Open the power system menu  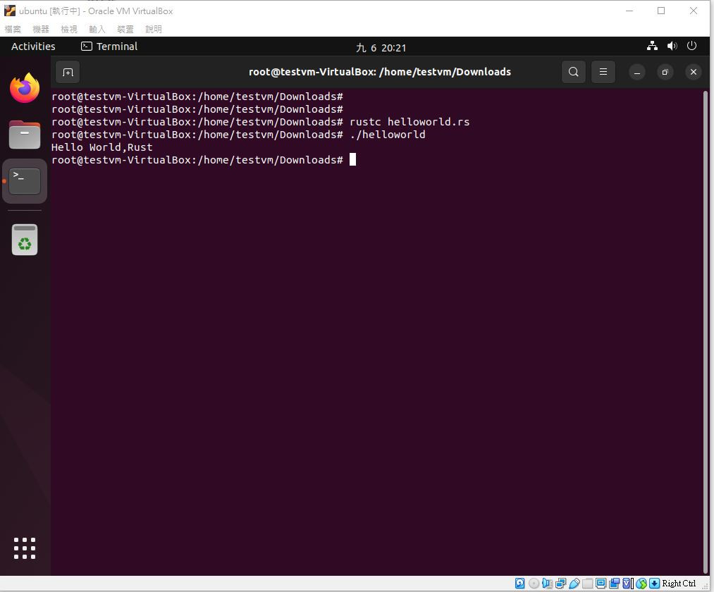coord(691,46)
